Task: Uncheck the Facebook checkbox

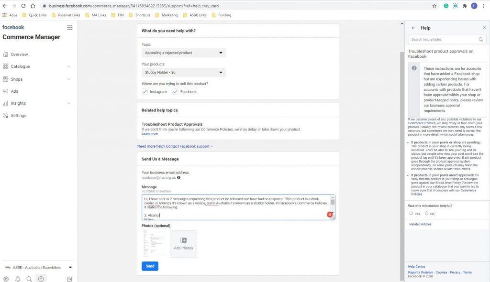Action: coord(175,91)
